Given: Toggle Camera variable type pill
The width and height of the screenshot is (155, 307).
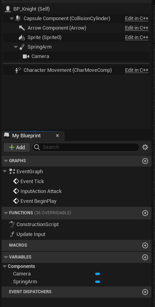Looking at the screenshot, I should pos(98,274).
